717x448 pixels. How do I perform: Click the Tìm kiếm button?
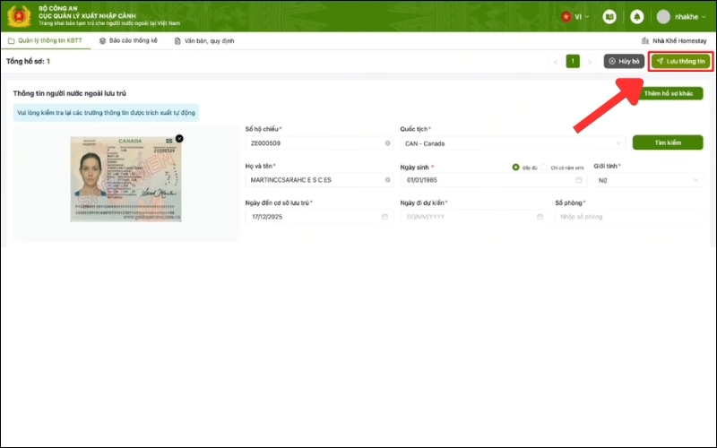668,142
